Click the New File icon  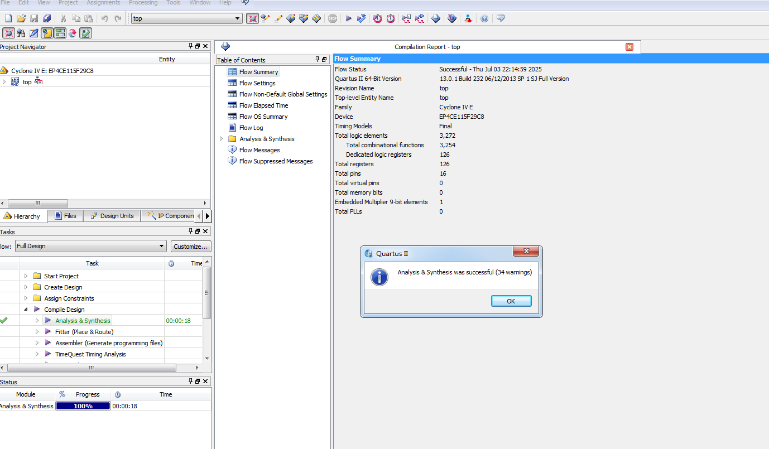click(8, 18)
